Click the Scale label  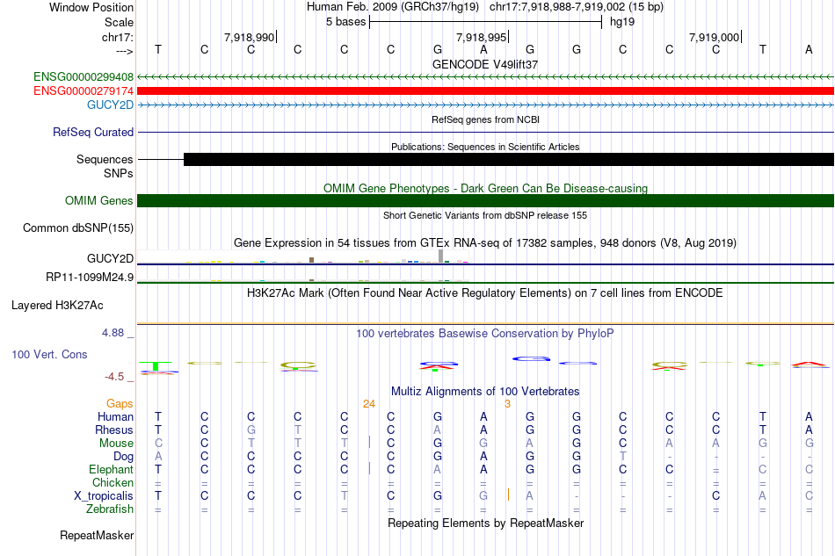[119, 22]
